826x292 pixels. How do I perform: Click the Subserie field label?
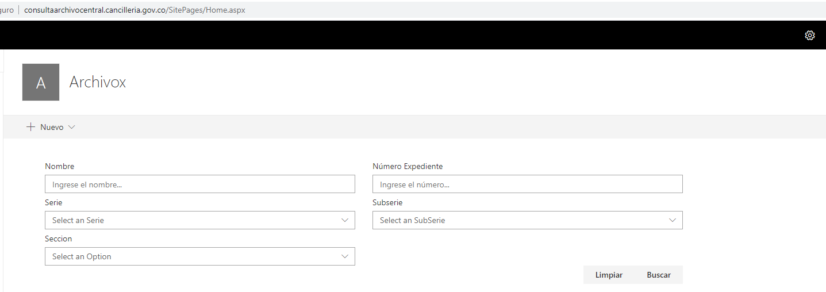tap(387, 202)
